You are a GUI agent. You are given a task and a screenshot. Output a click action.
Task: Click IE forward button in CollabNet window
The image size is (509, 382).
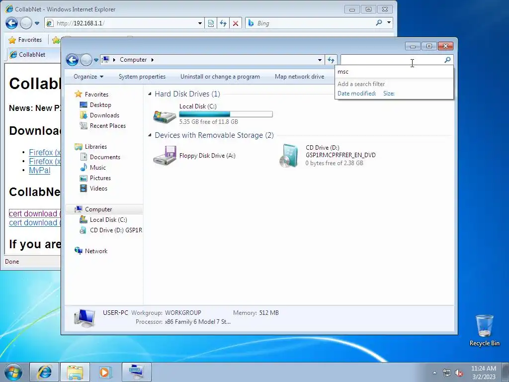[26, 23]
